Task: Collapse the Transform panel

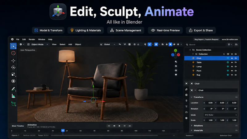Action: point(191,97)
